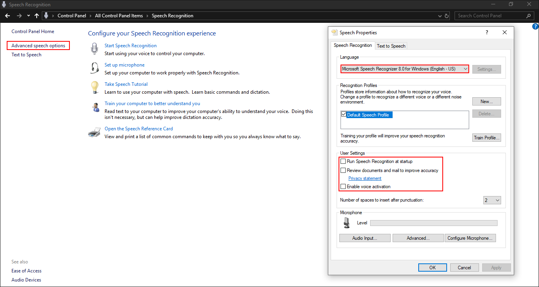Image resolution: width=539 pixels, height=287 pixels.
Task: Click the New... profile button
Action: [x=487, y=102]
